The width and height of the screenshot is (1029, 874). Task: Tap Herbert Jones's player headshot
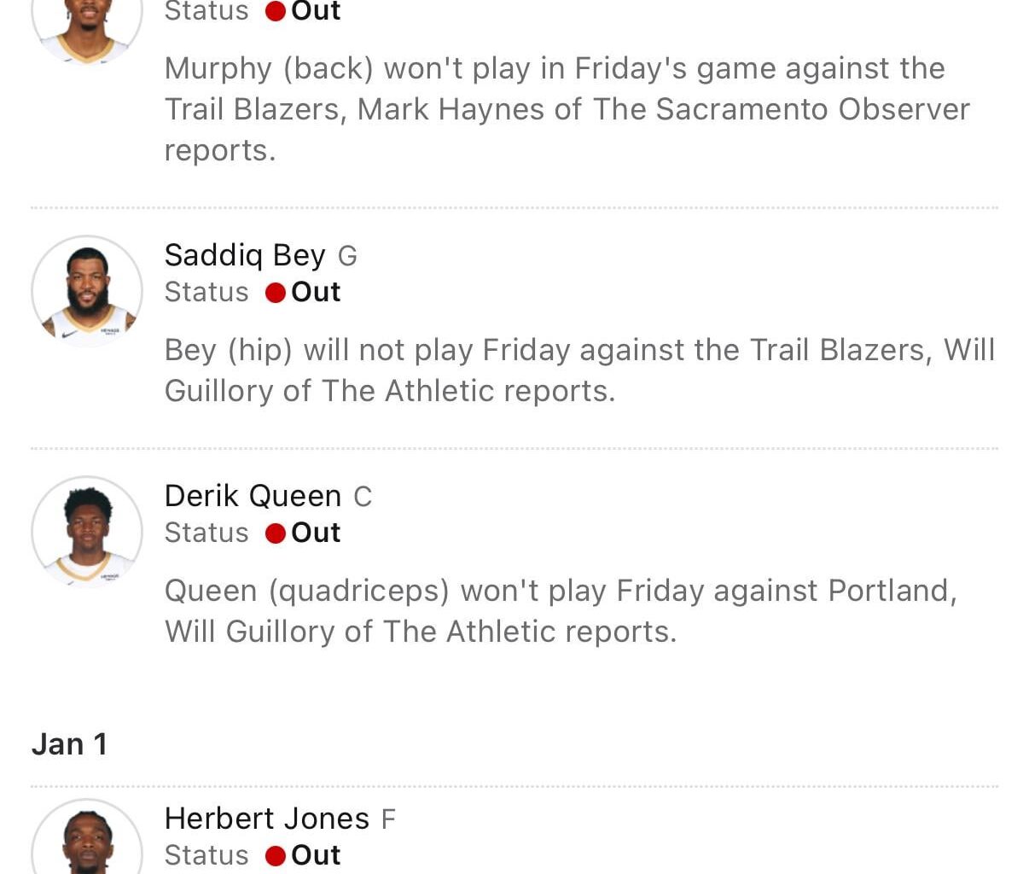(x=87, y=841)
